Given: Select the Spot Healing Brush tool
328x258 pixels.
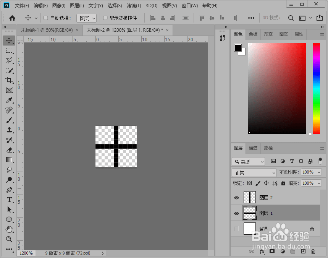Looking at the screenshot, I should (x=9, y=110).
